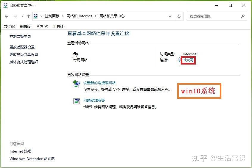The height and width of the screenshot is (168, 252).
Task: Click the 以太网 connection link
Action: pos(188,60)
